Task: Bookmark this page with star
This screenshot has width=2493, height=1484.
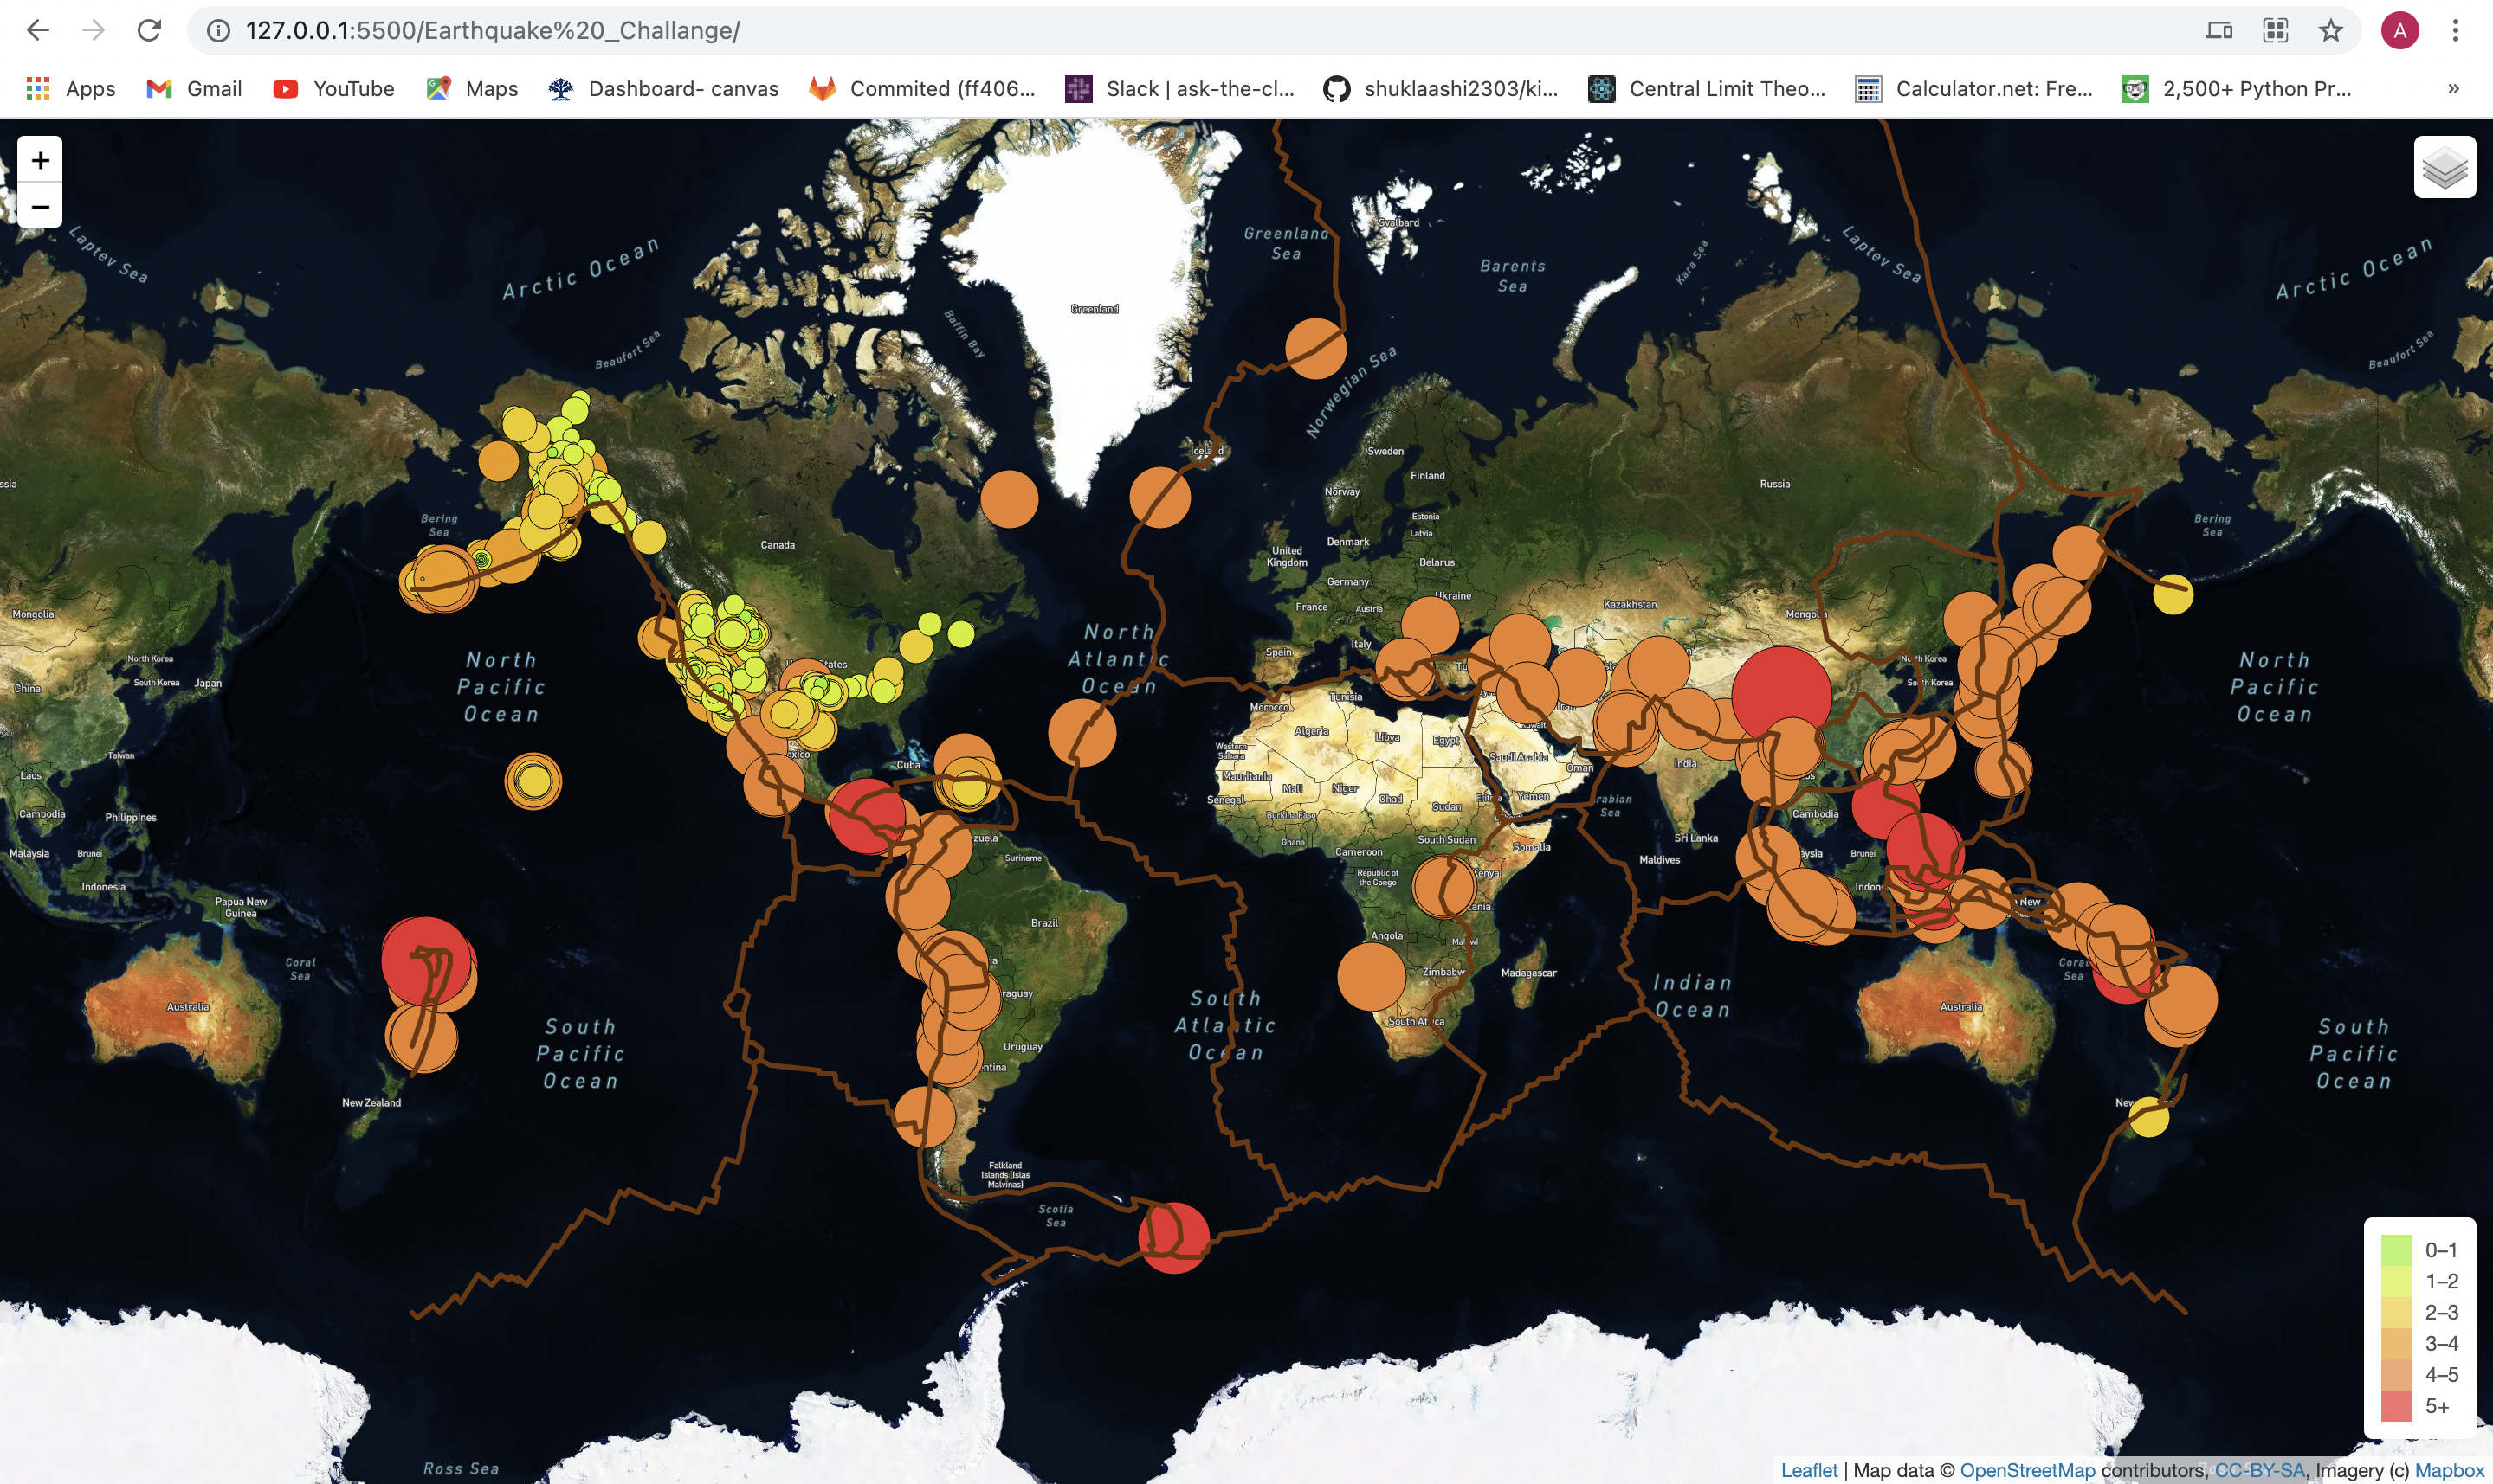Action: [2330, 31]
